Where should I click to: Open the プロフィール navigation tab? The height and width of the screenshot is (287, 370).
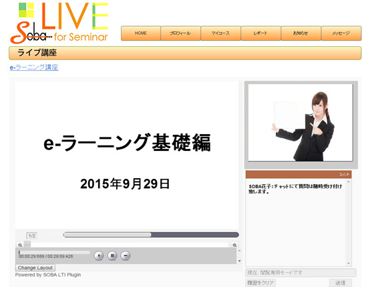[x=180, y=33]
